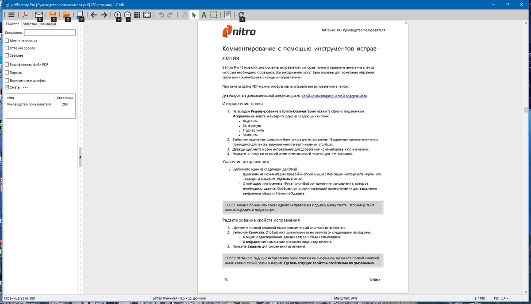Click Letter Книжная paper size status text
The height and width of the screenshot is (304, 531).
click(x=179, y=298)
